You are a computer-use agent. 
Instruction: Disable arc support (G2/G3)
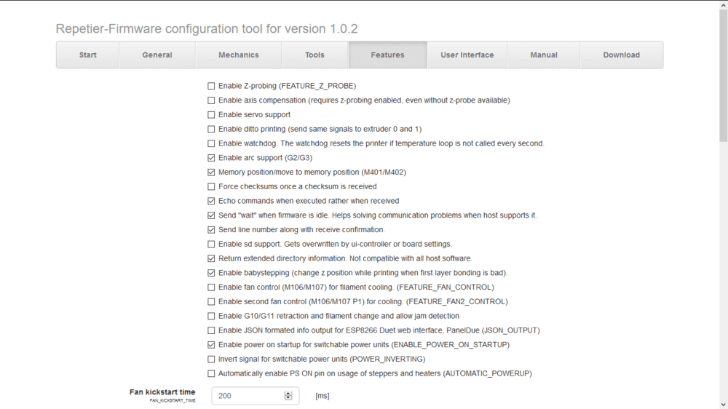pyautogui.click(x=212, y=158)
